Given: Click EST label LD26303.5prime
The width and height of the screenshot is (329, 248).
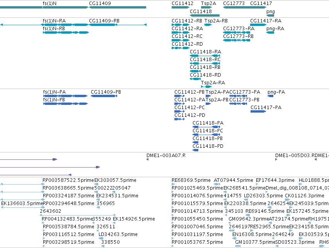Looking at the screenshot, I should (x=263, y=196).
